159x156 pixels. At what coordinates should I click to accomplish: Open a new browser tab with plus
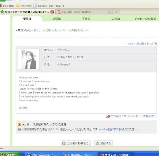pos(116,12)
